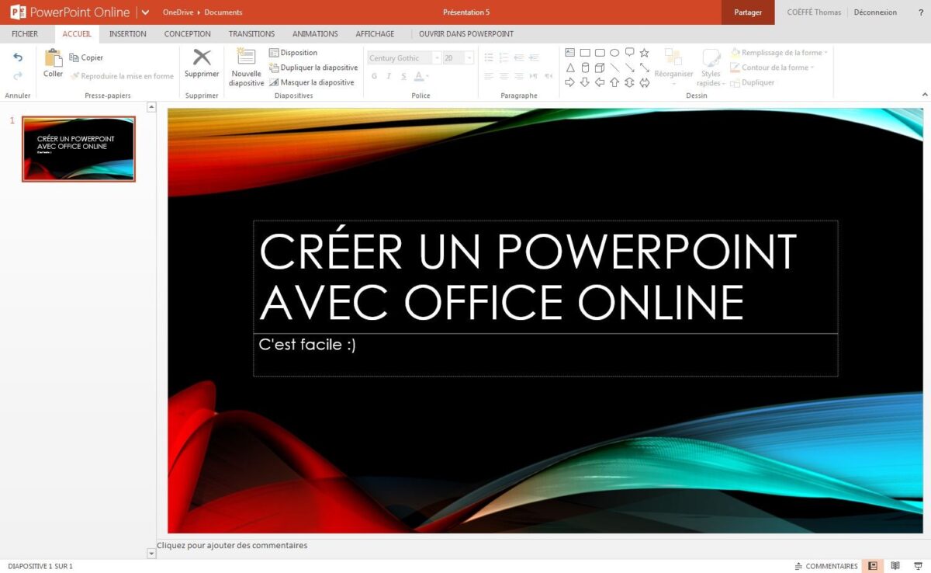Switch to the TRANSITIONS tab
Image resolution: width=931 pixels, height=573 pixels.
pyautogui.click(x=251, y=34)
